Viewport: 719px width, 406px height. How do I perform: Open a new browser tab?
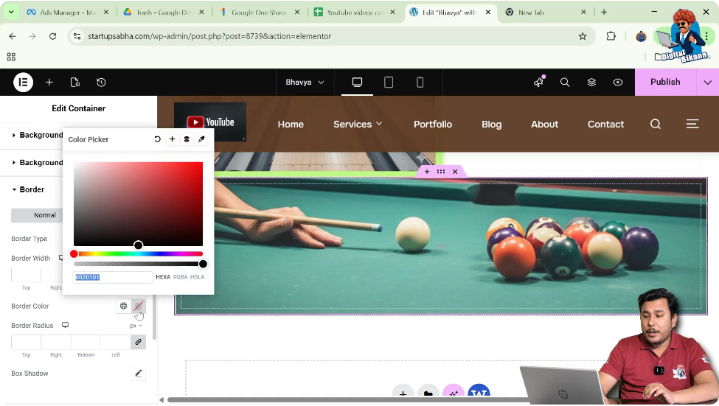pyautogui.click(x=604, y=13)
